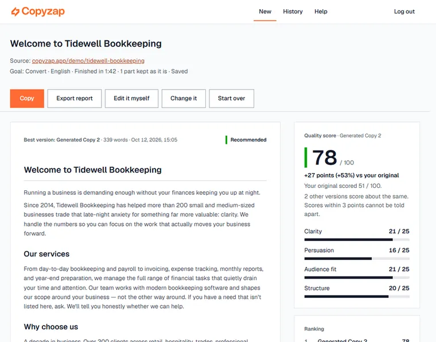The image size is (436, 342).
Task: Click the Audience fit score bar
Action: tap(357, 278)
